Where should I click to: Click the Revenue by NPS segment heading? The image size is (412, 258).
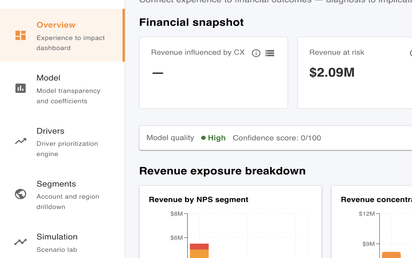click(x=199, y=199)
